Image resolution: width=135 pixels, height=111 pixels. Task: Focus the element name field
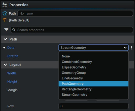tap(75, 13)
